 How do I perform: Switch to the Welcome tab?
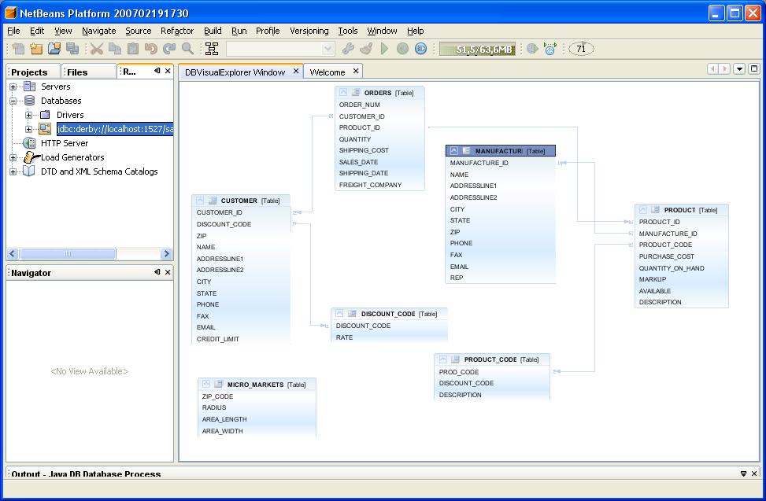[x=327, y=72]
